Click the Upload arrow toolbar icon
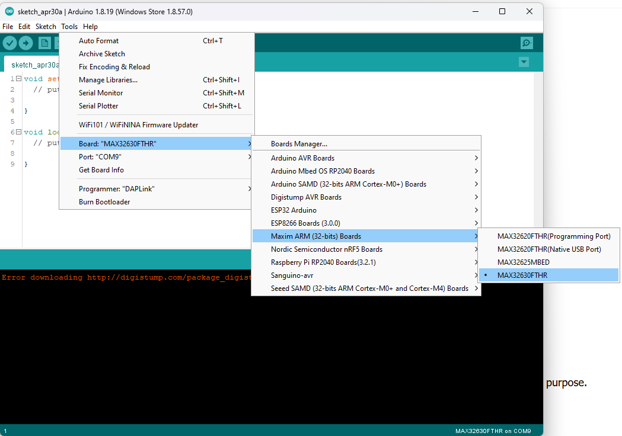 (x=25, y=43)
